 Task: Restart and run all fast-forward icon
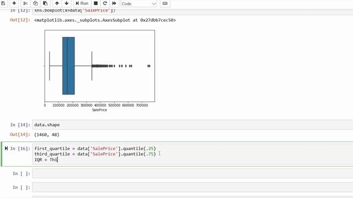click(114, 3)
